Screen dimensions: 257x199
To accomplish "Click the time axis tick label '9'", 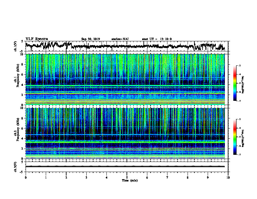I will (x=208, y=178).
